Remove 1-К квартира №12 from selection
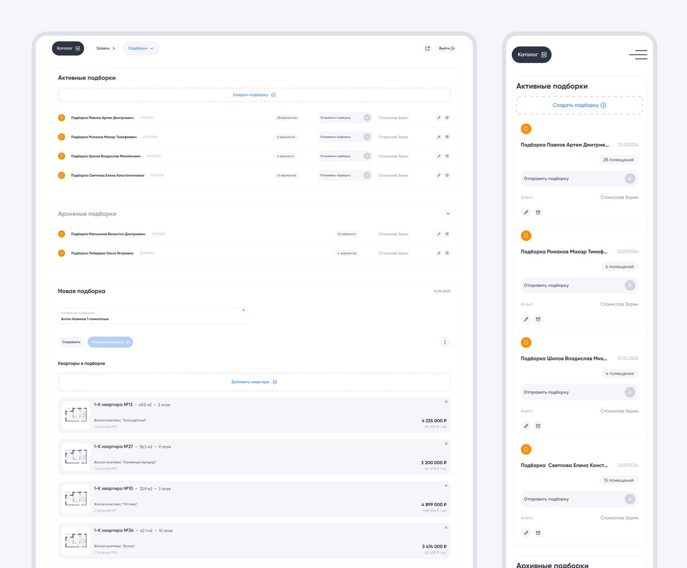This screenshot has height=568, width=687. coord(446,402)
